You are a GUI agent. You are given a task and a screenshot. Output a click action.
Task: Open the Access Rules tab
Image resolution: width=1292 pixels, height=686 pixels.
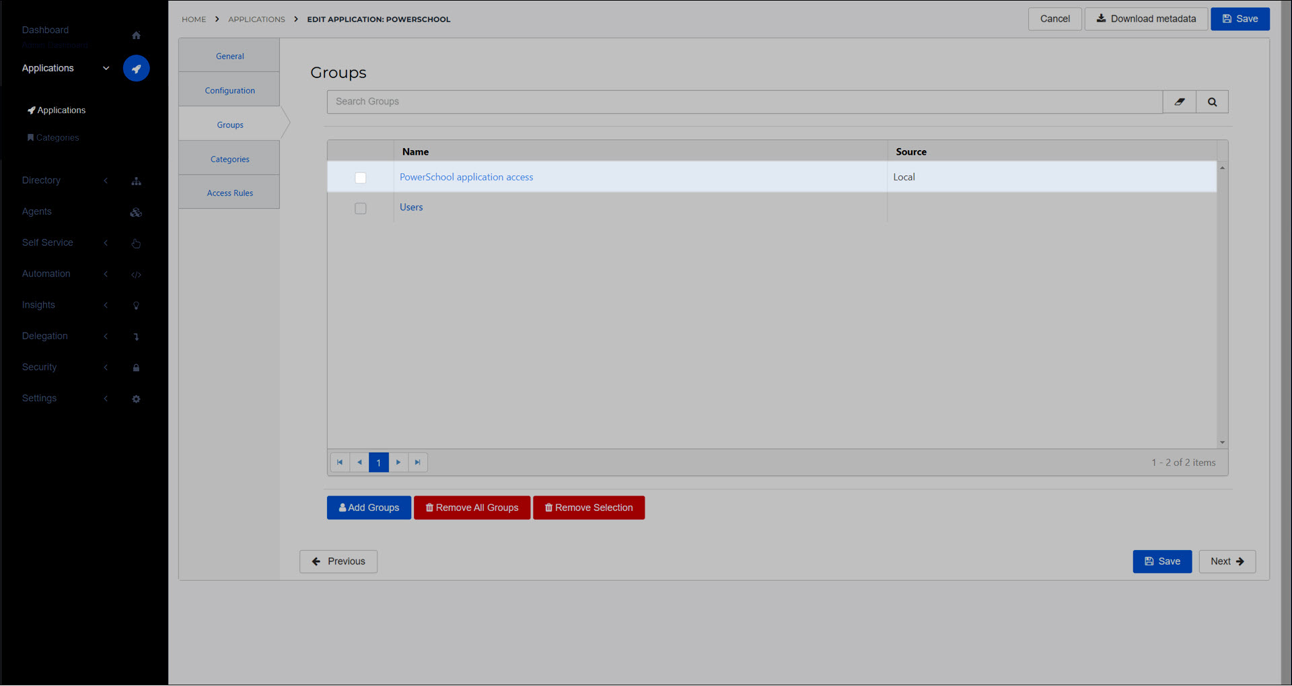pyautogui.click(x=229, y=193)
